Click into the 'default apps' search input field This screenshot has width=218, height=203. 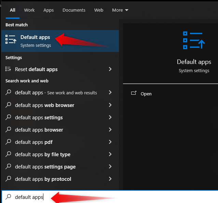110,197
